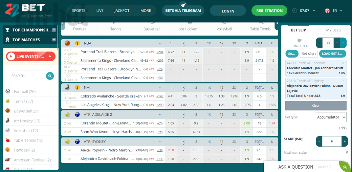The image size is (352, 172).
Task: Click the live events play icon
Action: pos(11,56)
